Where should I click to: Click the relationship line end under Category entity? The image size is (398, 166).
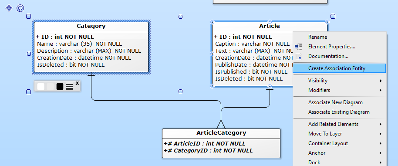(91, 75)
